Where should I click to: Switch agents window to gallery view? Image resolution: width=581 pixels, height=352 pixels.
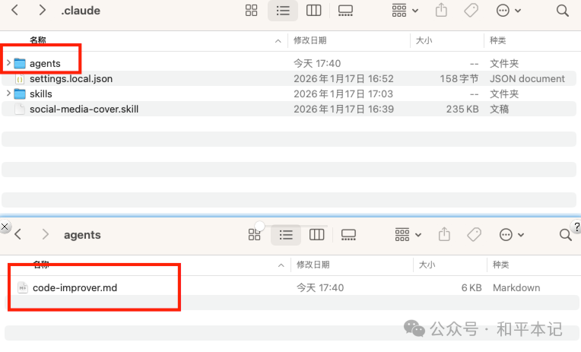coord(348,235)
